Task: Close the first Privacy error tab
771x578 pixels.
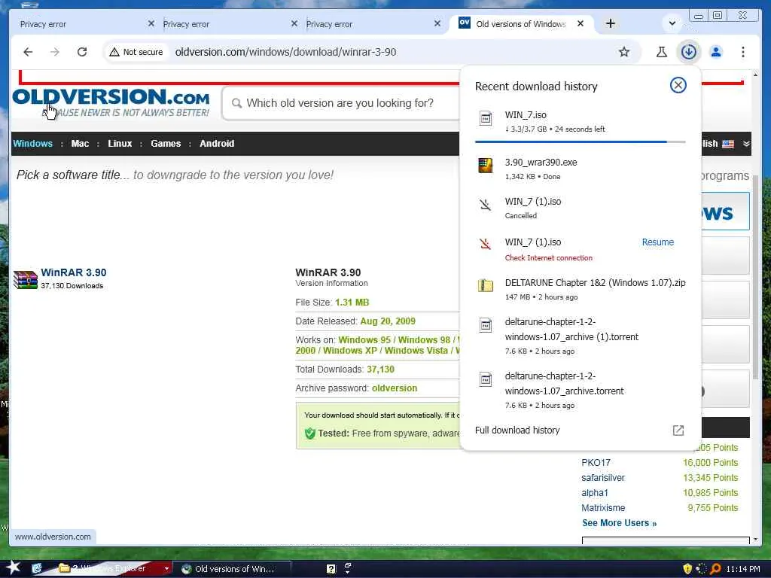Action: pyautogui.click(x=151, y=23)
